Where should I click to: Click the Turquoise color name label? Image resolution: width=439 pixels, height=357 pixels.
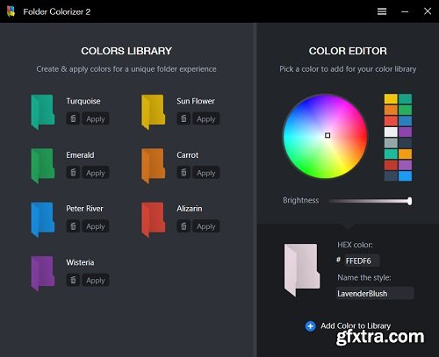[83, 101]
